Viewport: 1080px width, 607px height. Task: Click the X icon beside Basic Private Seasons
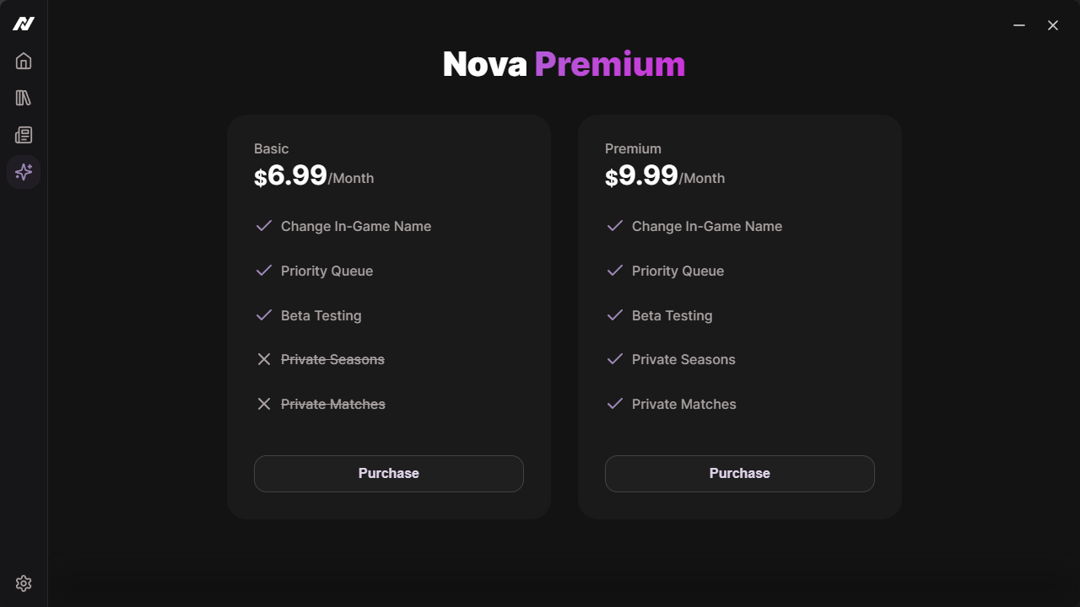pyautogui.click(x=264, y=359)
